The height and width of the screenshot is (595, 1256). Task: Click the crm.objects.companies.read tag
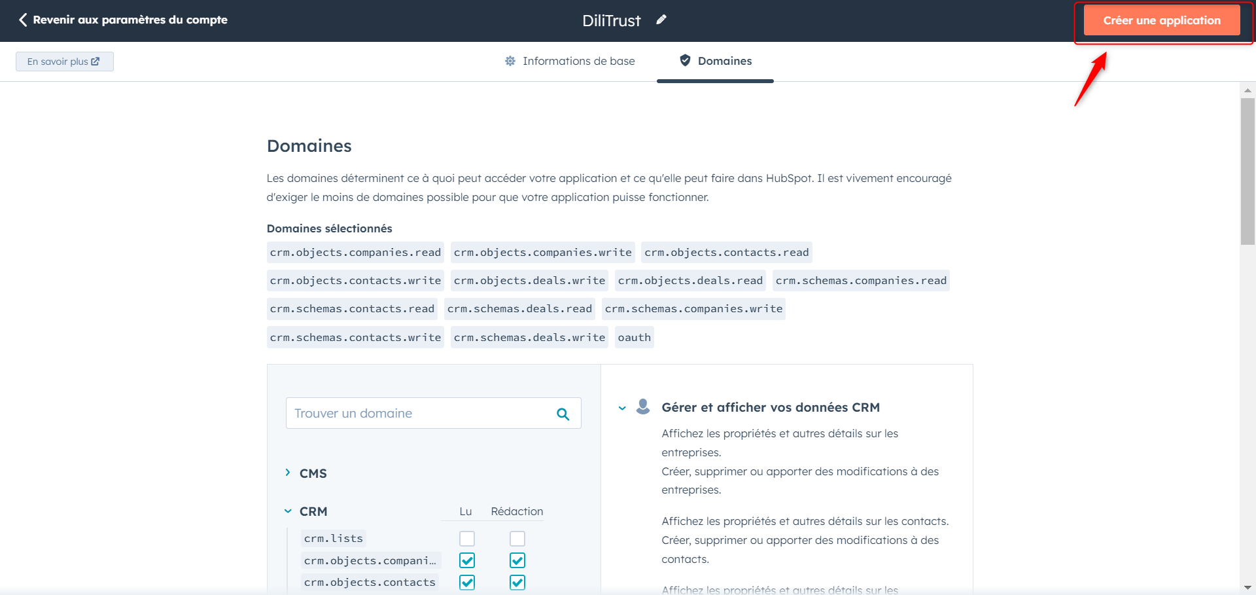point(355,252)
